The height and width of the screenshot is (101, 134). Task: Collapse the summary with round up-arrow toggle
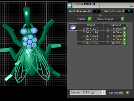100,15
